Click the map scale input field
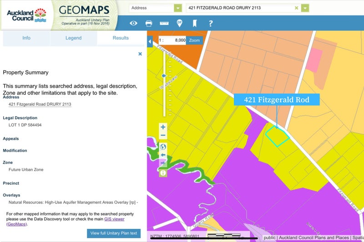The width and height of the screenshot is (364, 242). coord(174,40)
